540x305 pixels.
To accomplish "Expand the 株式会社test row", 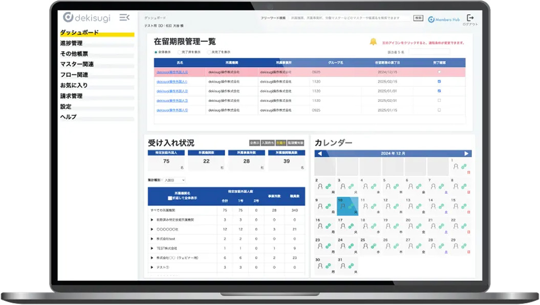I will coord(151,239).
